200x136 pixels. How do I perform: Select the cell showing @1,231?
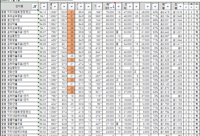[x=177, y=32]
